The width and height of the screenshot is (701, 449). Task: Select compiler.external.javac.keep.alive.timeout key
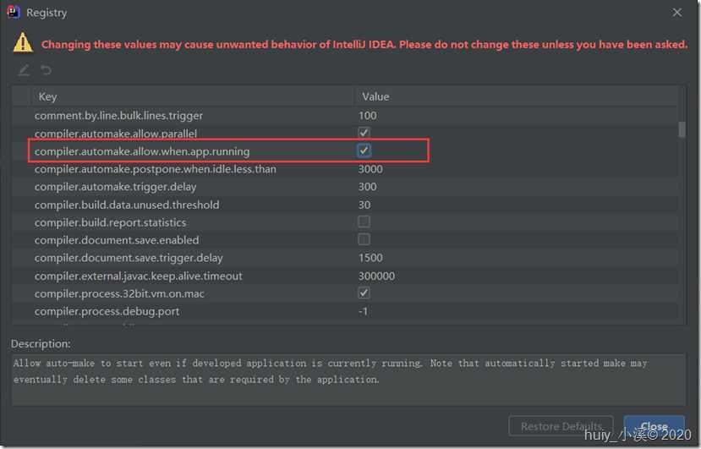[138, 276]
